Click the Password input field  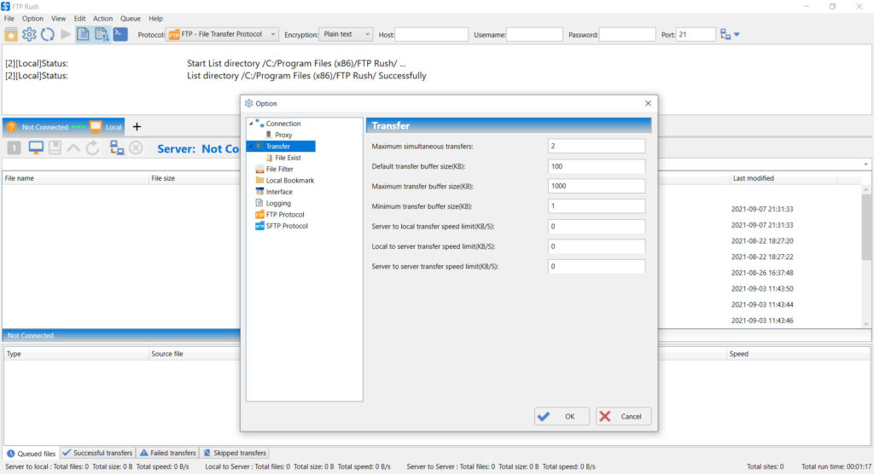point(627,35)
